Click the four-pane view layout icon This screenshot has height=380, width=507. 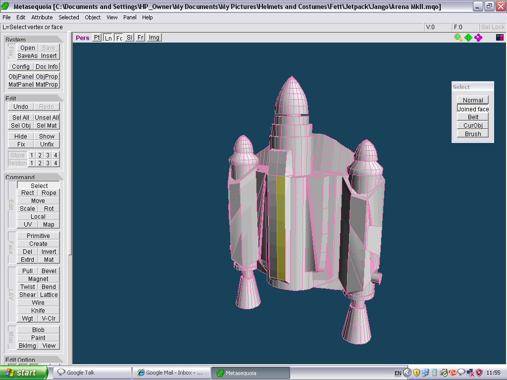(500, 38)
